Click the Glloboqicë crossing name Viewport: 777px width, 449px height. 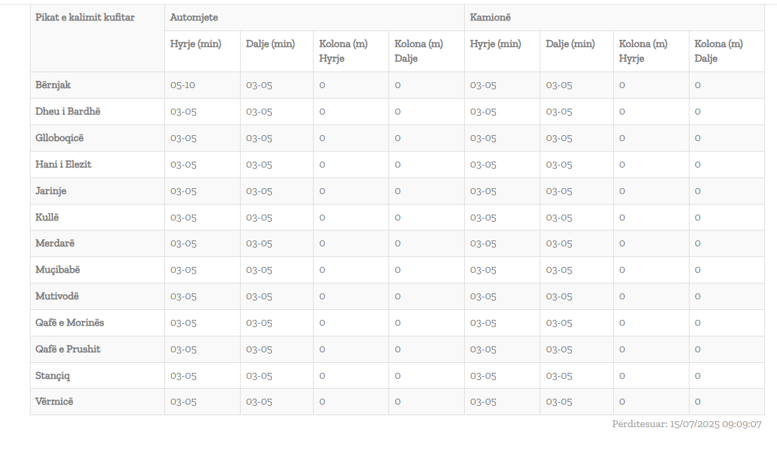coord(60,138)
